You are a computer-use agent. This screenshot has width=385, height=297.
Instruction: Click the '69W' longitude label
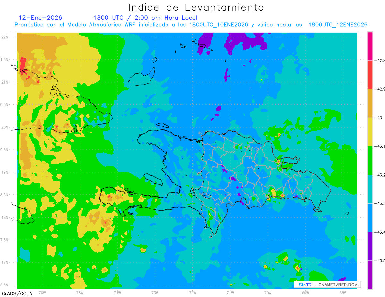point(305,293)
